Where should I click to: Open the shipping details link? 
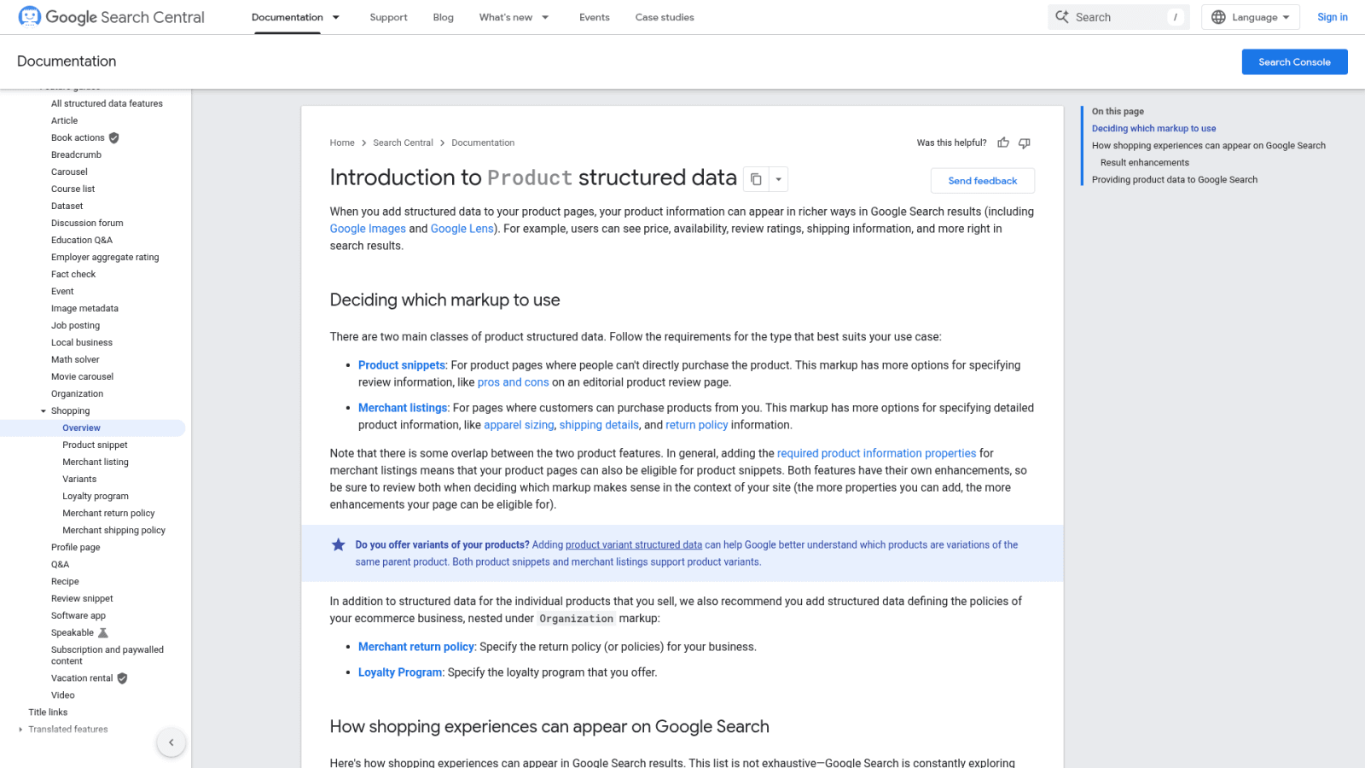[599, 425]
